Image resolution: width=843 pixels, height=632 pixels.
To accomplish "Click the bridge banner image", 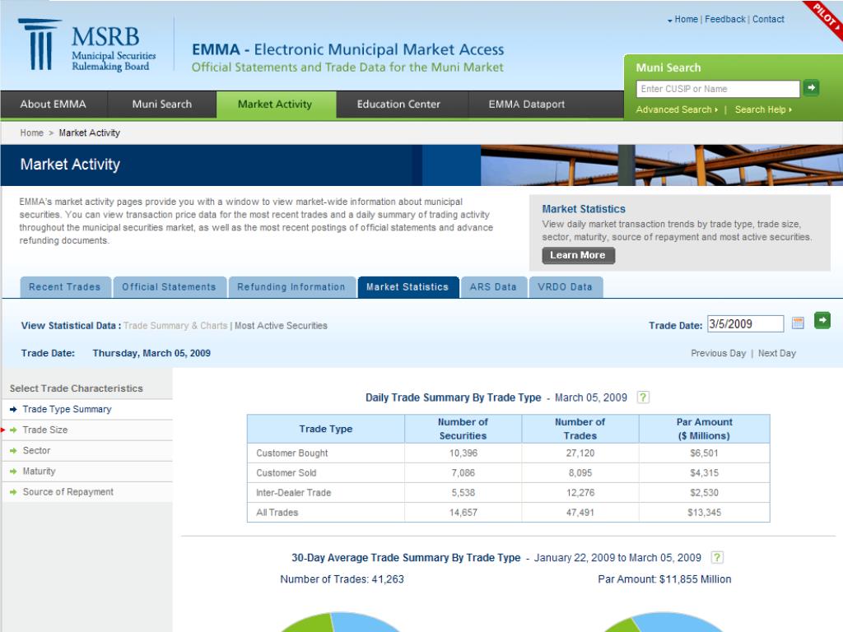I will (x=662, y=165).
